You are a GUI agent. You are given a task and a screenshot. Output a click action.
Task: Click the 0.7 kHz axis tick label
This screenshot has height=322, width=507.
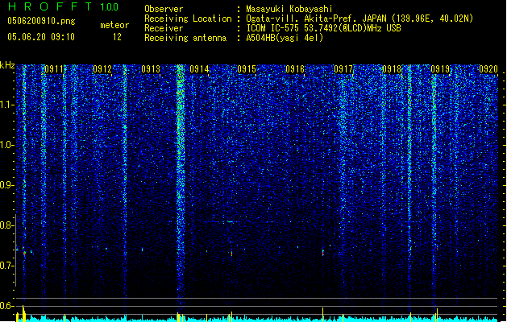click(6, 266)
